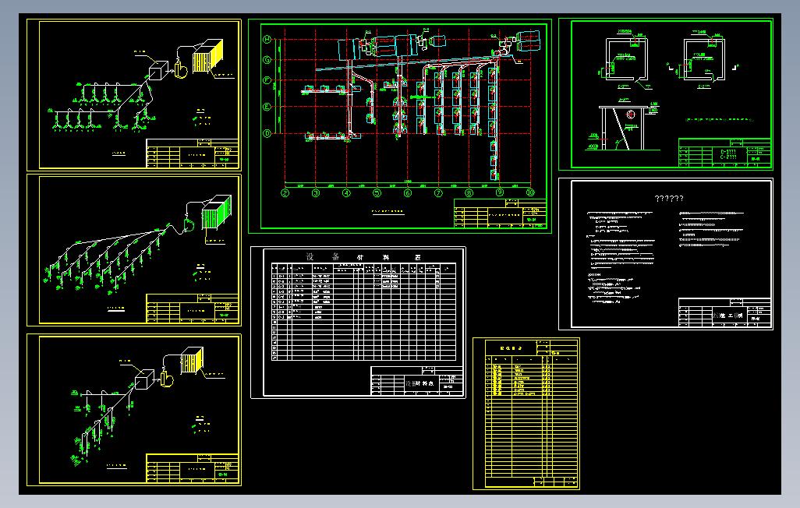Select grid axis bubble D on floor plan

pos(267,133)
